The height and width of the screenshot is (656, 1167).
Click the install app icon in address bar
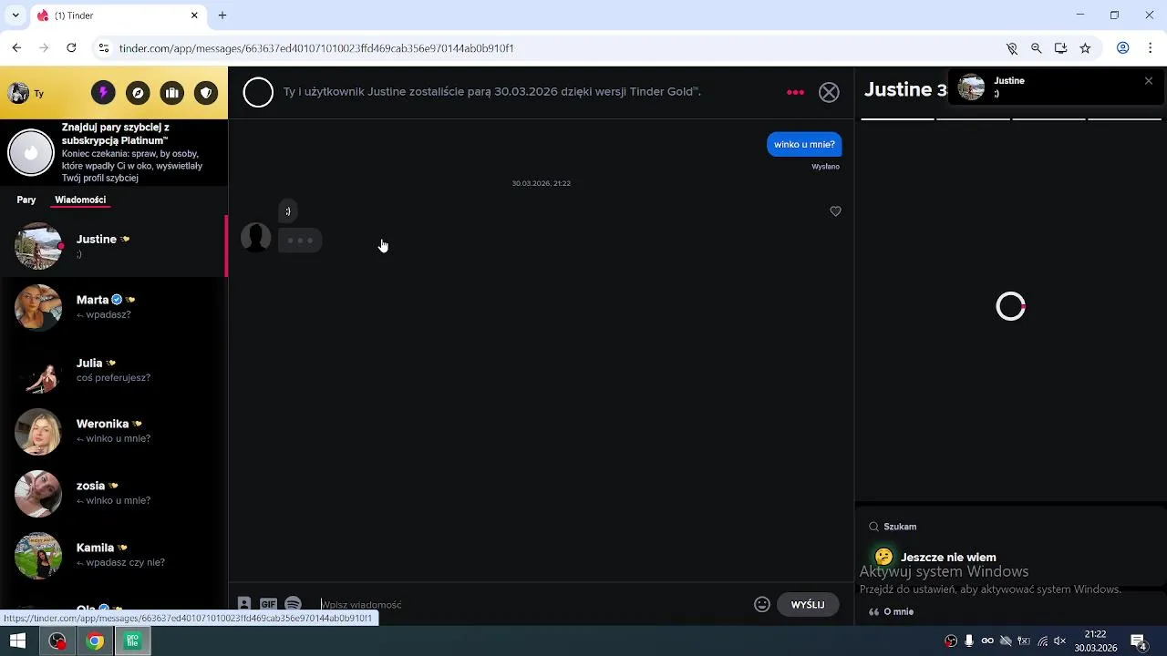coord(1060,48)
